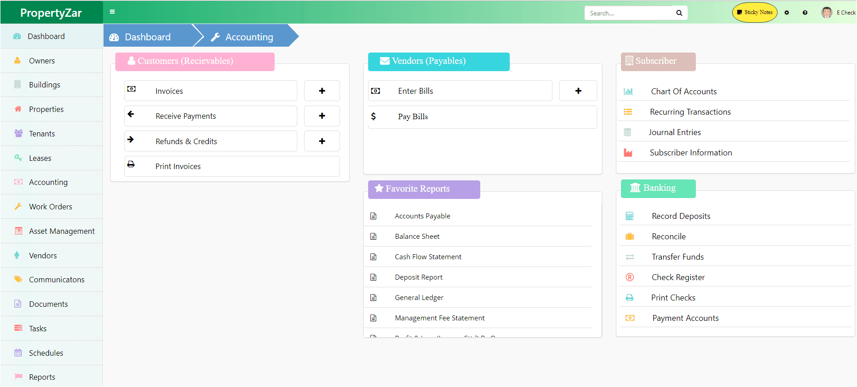Open Dashboard in the sidebar
The image size is (857, 387).
pos(51,36)
